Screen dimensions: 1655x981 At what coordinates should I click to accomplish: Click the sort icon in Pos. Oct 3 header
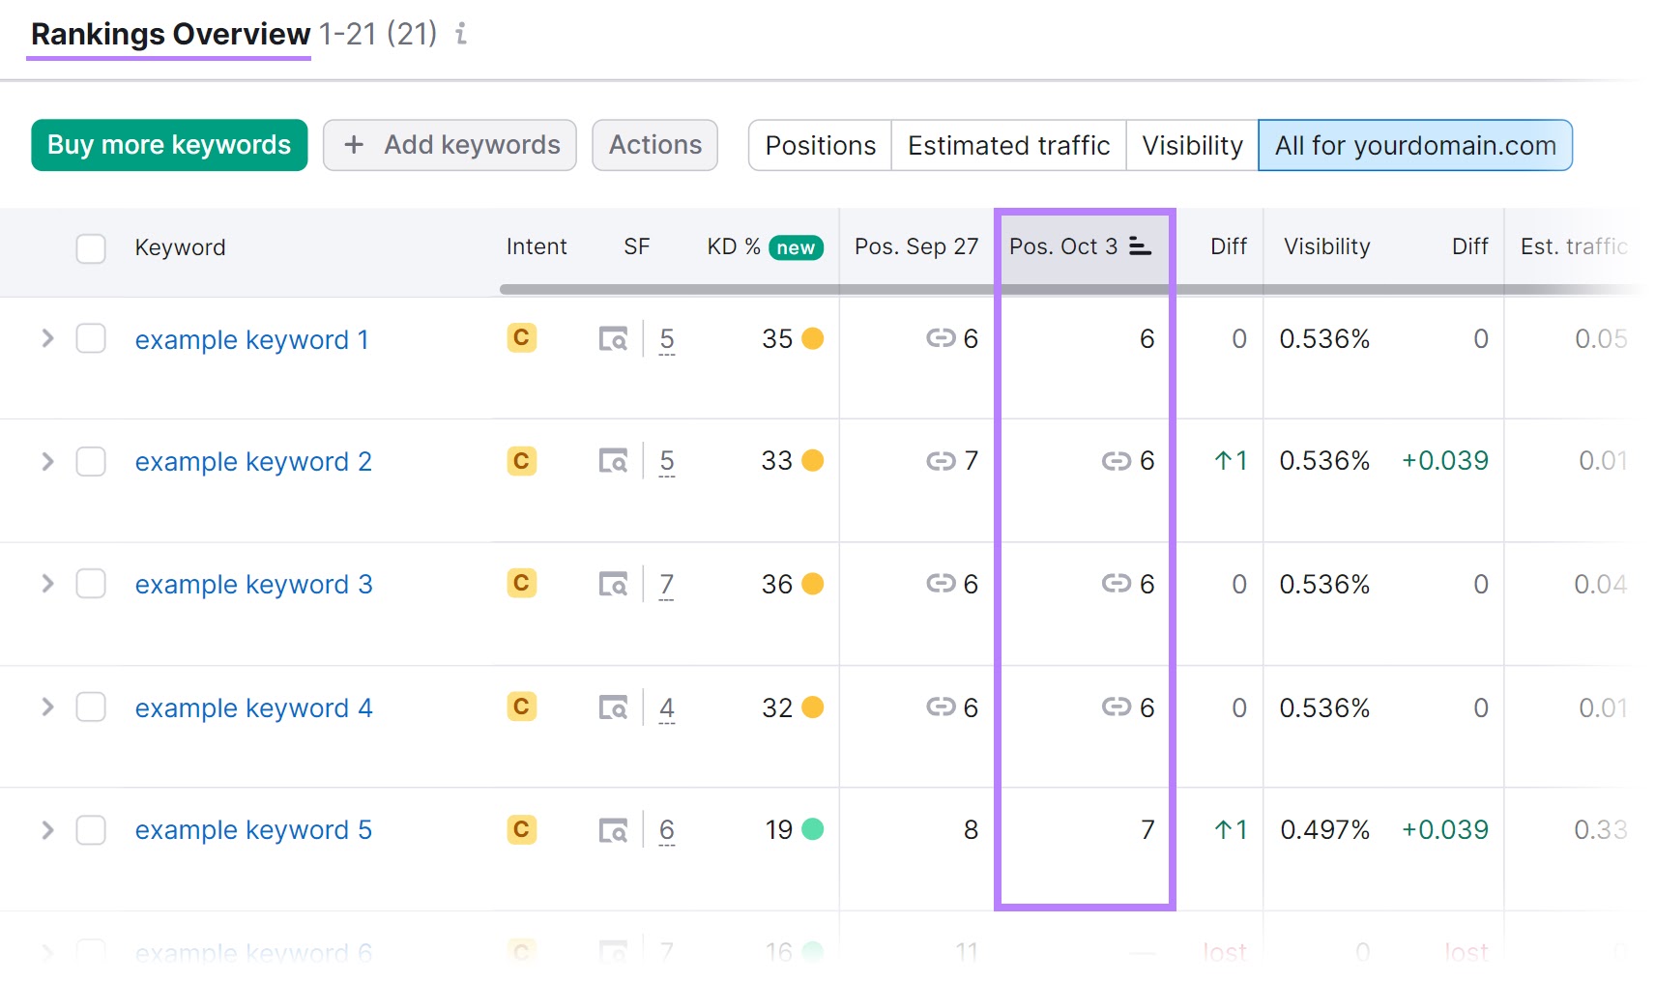(x=1140, y=247)
